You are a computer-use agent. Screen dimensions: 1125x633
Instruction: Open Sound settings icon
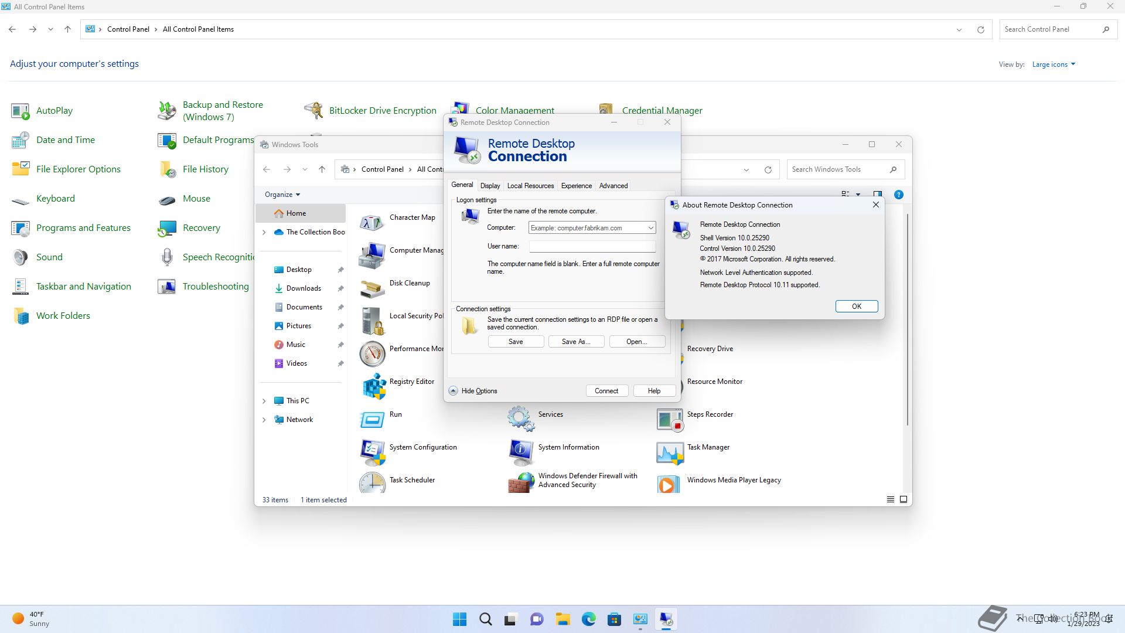21,257
